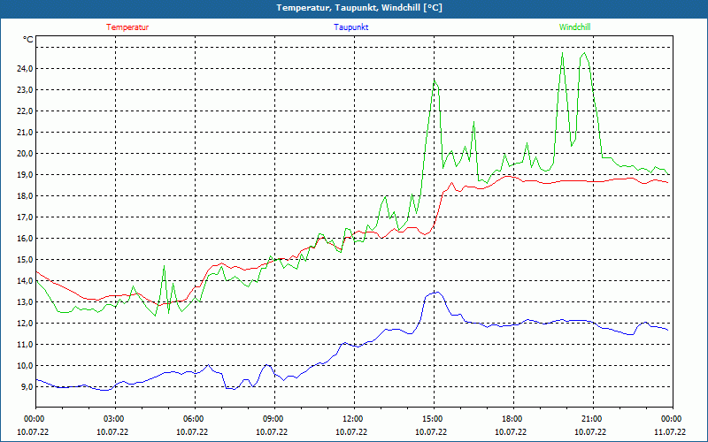
Task: Click the '03:00' time axis label
Action: [x=116, y=419]
